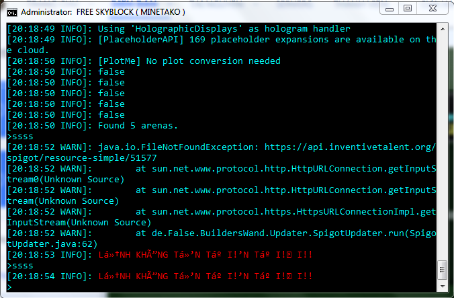Click the scrollbar up arrow
The image size is (454, 298).
441,29
